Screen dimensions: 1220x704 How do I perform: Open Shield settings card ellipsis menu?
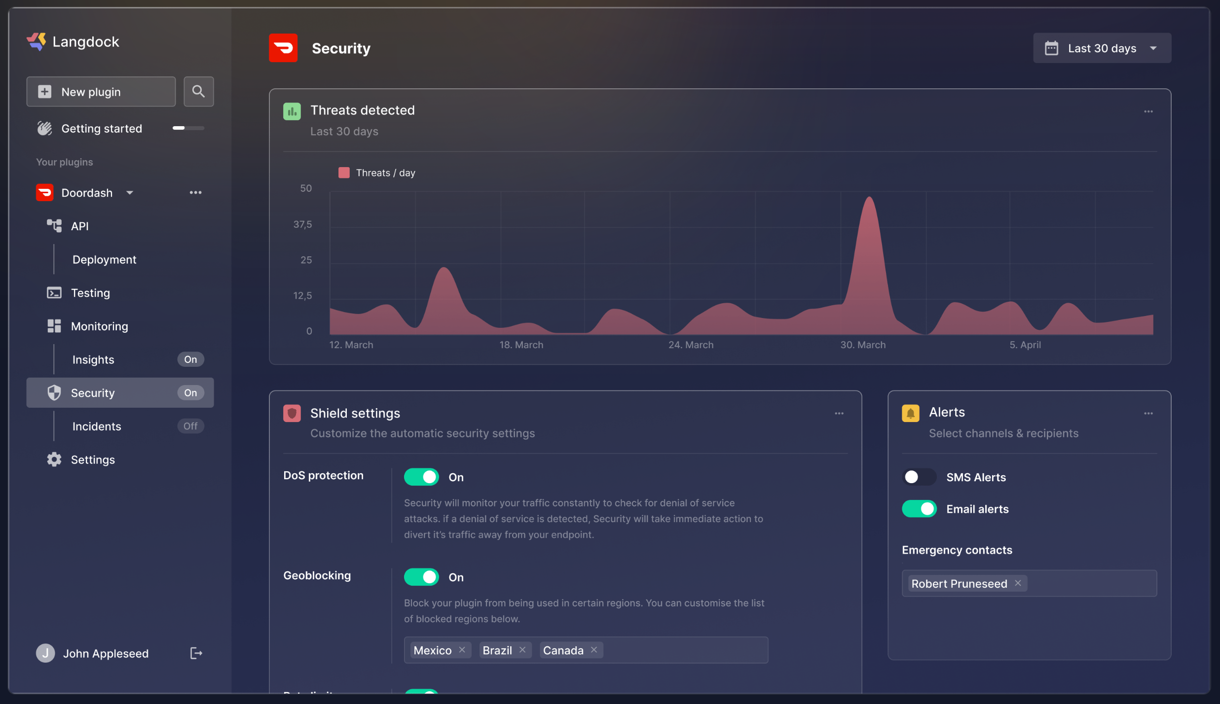[x=839, y=414]
